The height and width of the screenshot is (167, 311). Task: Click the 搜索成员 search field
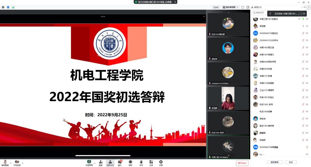coord(260,13)
